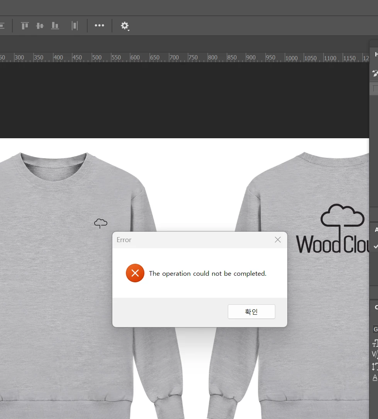
Task: Click the kerning V/A icon in right panel
Action: pos(375,355)
